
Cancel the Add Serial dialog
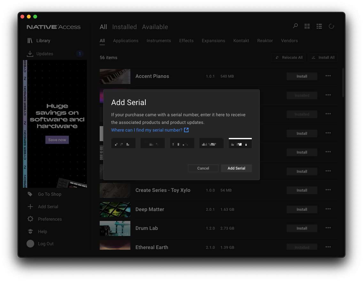click(x=203, y=168)
